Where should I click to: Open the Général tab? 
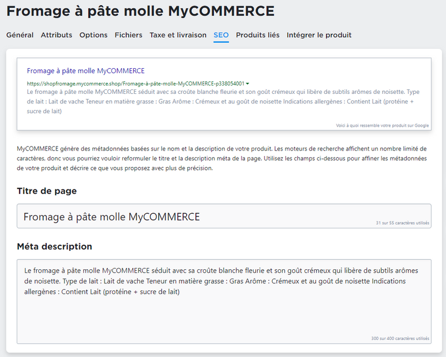[20, 35]
